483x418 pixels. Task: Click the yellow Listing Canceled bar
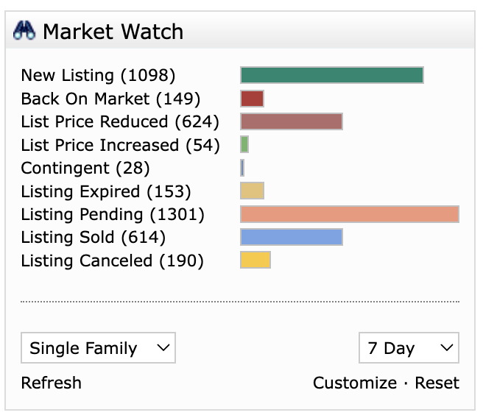(255, 261)
